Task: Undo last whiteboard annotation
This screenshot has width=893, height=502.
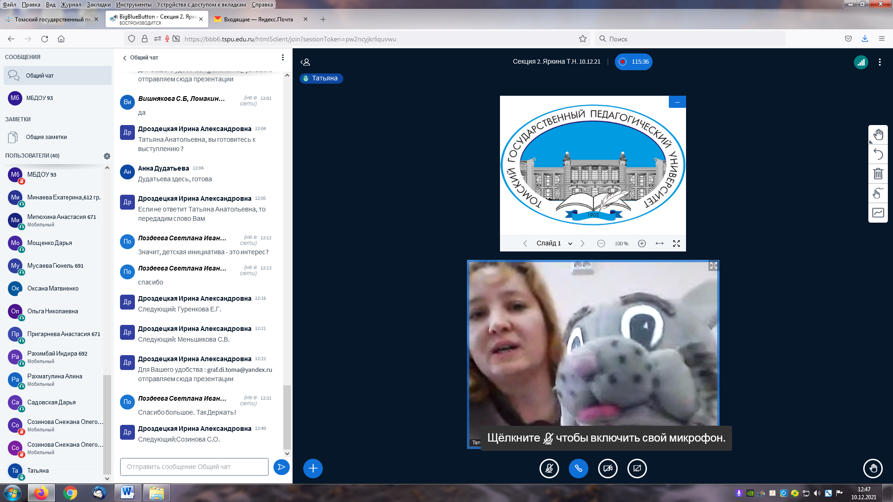Action: click(878, 154)
